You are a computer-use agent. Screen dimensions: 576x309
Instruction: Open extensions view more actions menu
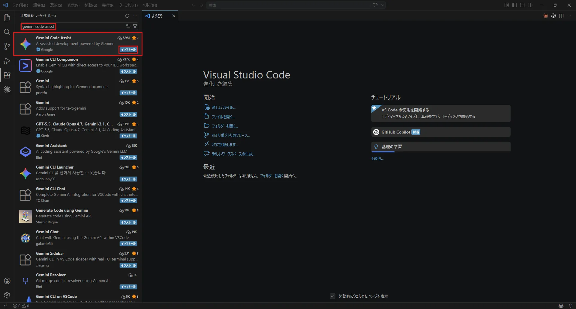(x=135, y=16)
